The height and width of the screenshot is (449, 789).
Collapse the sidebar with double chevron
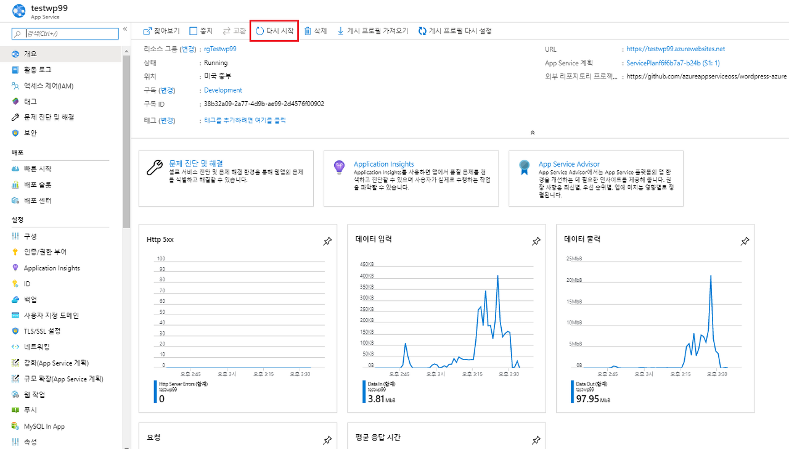[x=125, y=29]
